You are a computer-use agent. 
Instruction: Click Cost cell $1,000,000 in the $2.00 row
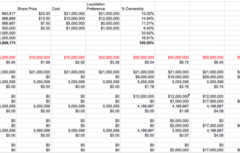[68, 28]
